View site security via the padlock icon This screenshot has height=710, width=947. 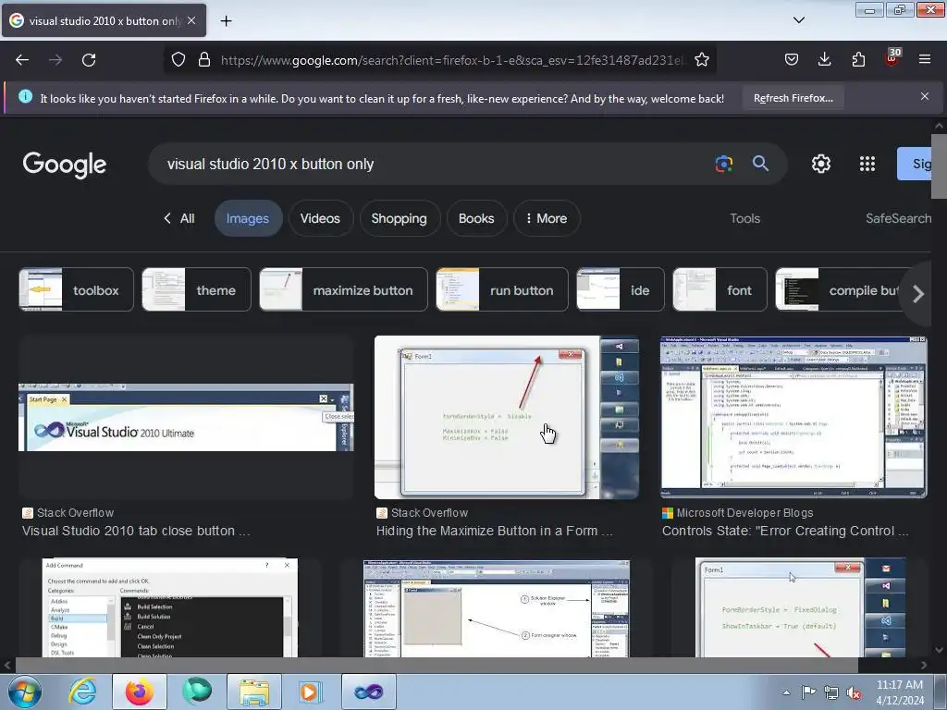pos(204,59)
